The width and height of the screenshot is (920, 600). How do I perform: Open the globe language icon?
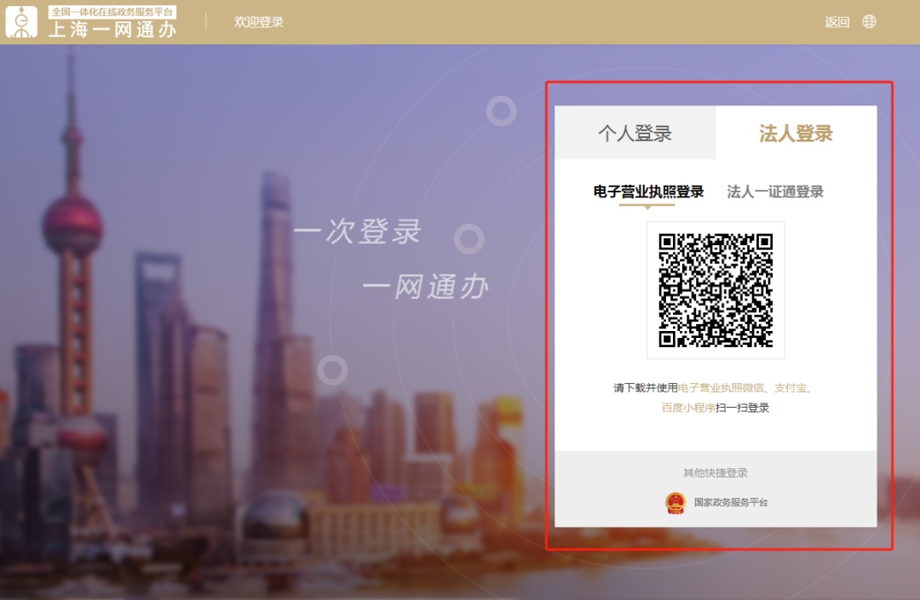tap(869, 22)
